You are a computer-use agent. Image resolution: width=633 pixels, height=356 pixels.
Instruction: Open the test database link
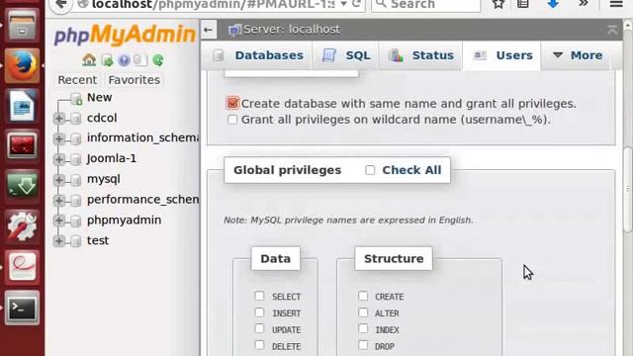pos(98,240)
